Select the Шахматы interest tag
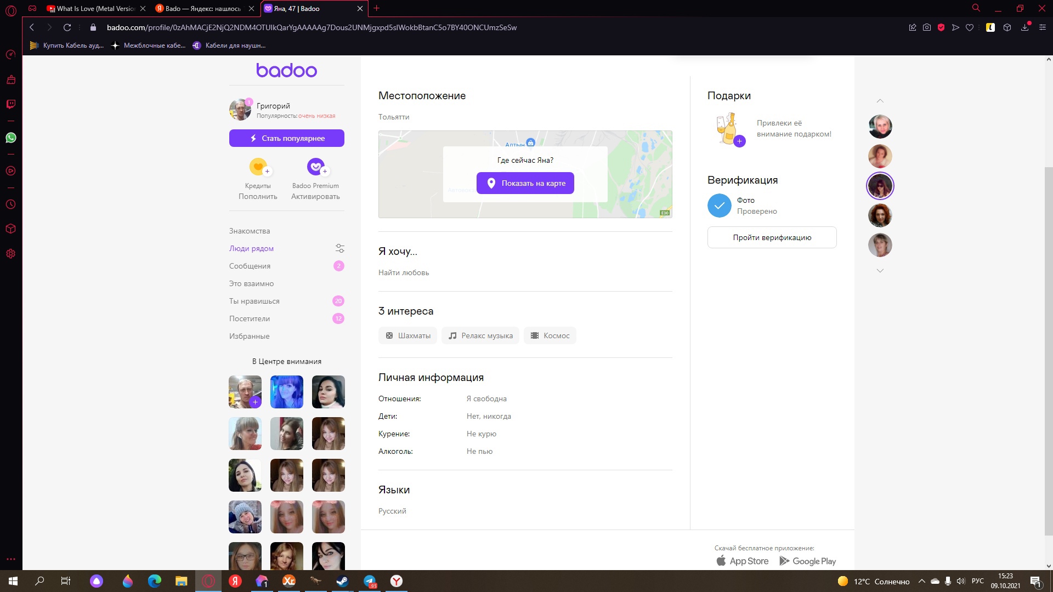This screenshot has width=1053, height=592. [407, 335]
